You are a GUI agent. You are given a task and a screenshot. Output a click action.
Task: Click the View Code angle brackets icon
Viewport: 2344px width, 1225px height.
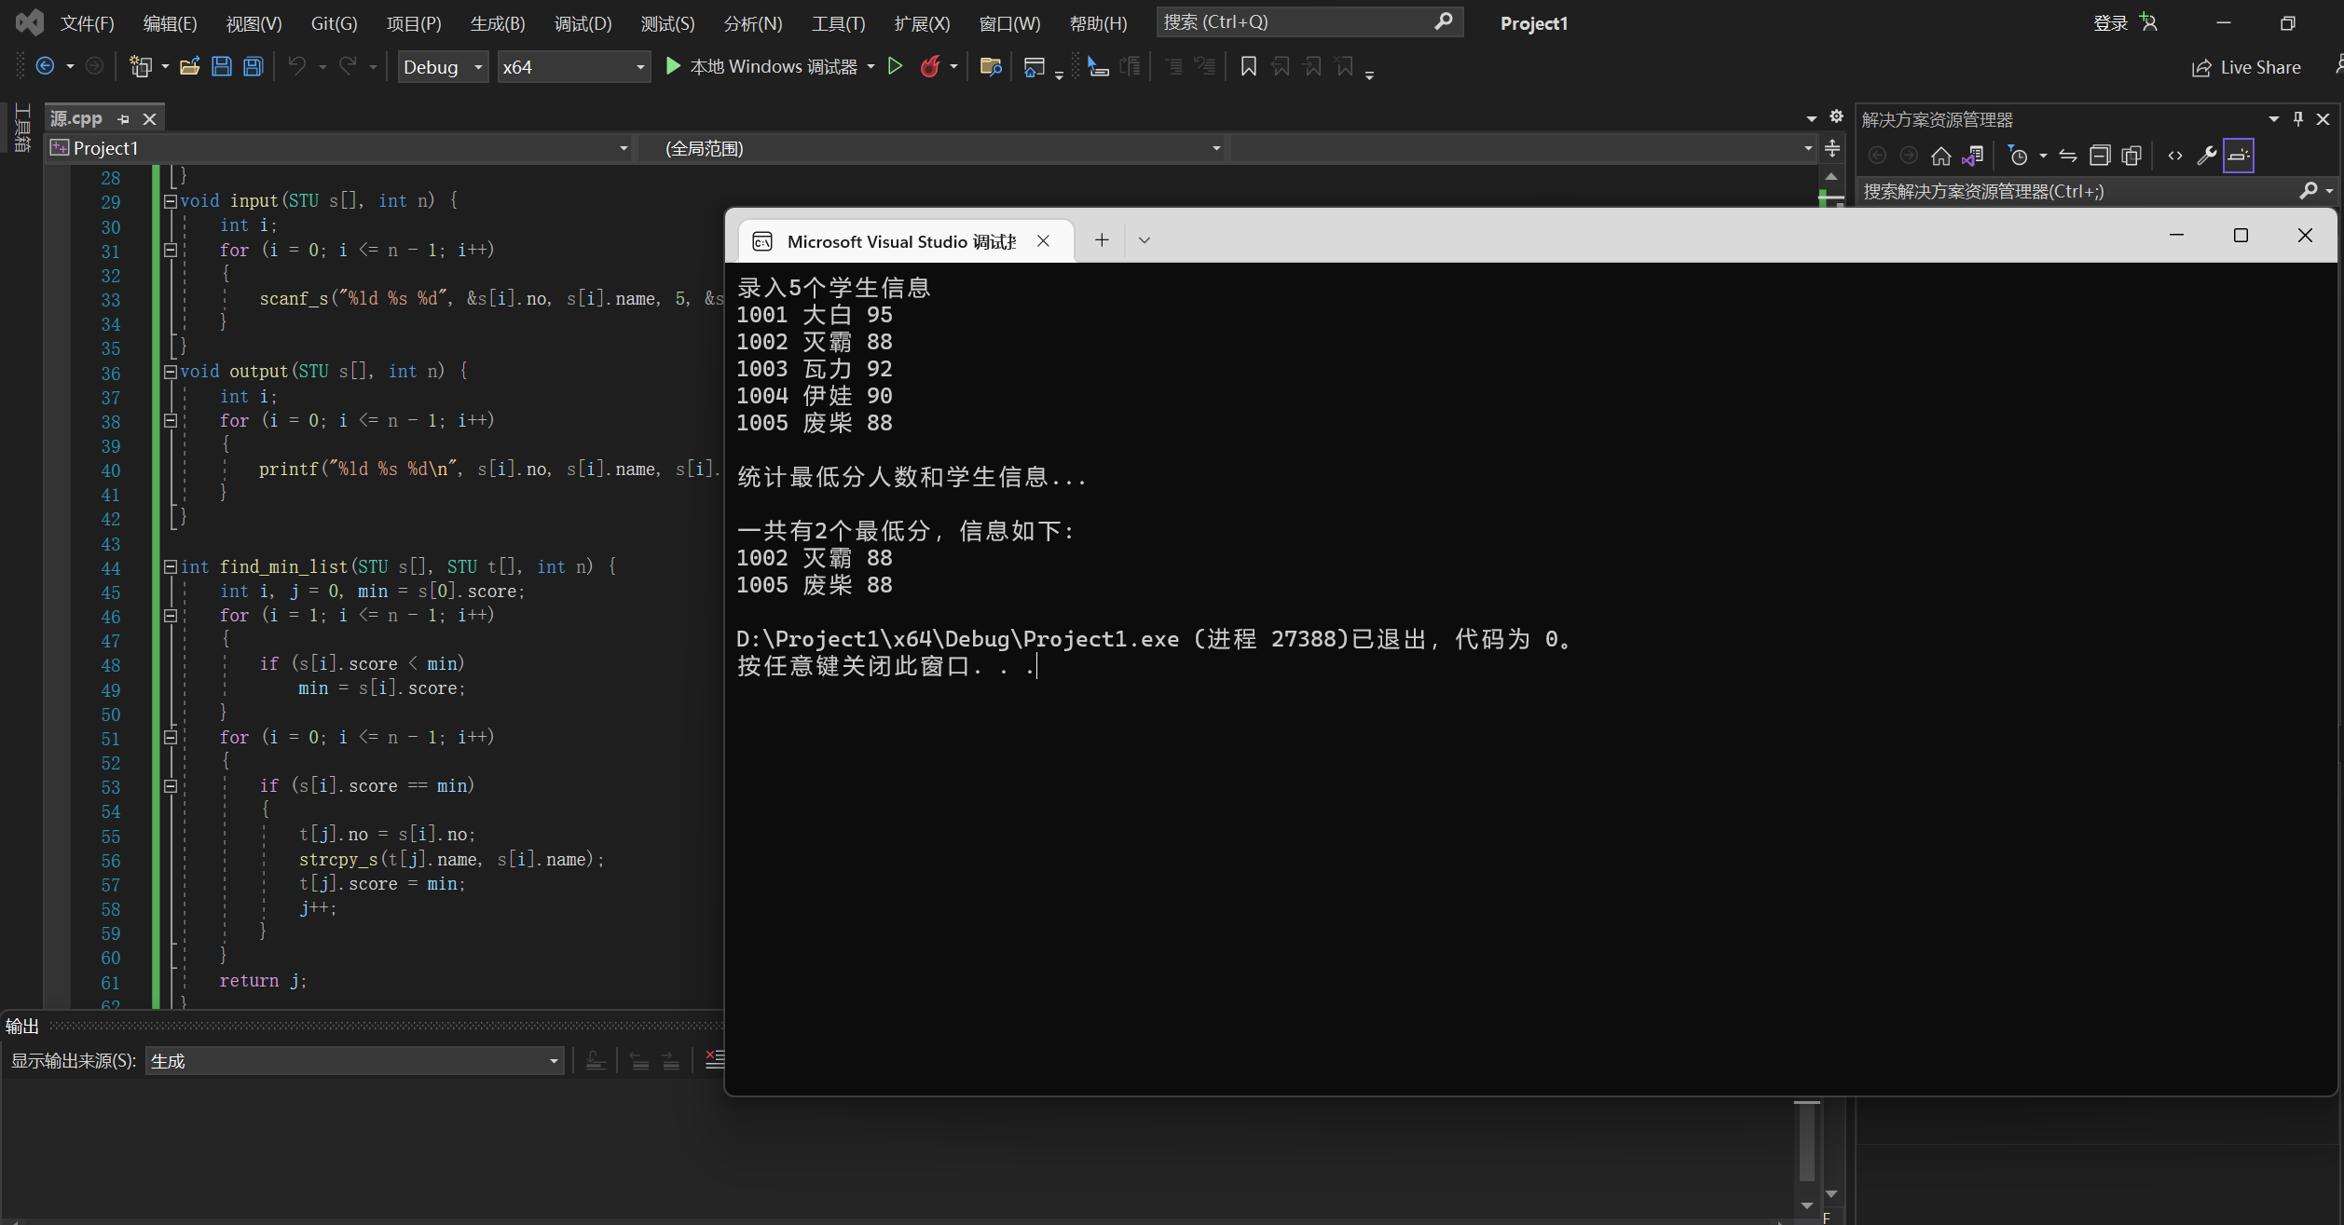pos(2174,156)
